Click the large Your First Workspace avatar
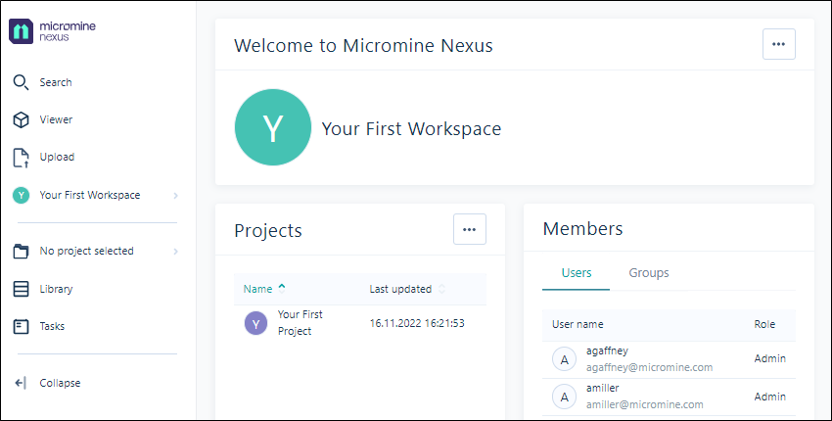 (273, 127)
